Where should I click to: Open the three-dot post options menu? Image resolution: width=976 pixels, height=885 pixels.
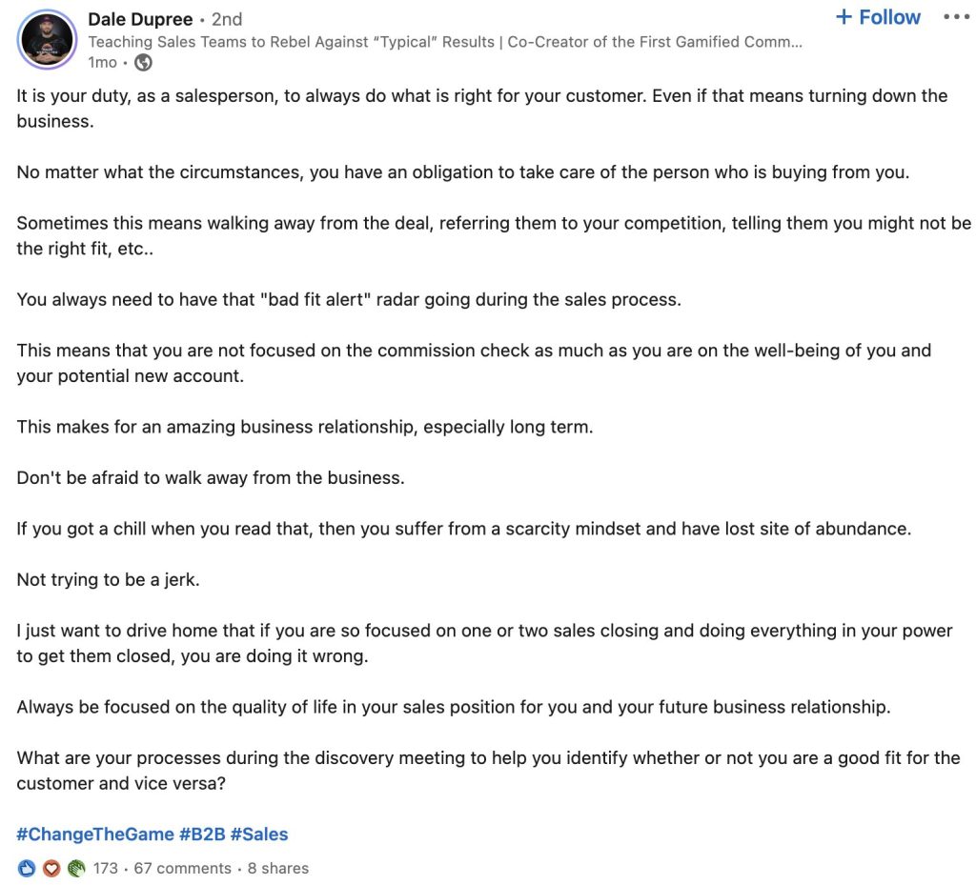coord(956,17)
